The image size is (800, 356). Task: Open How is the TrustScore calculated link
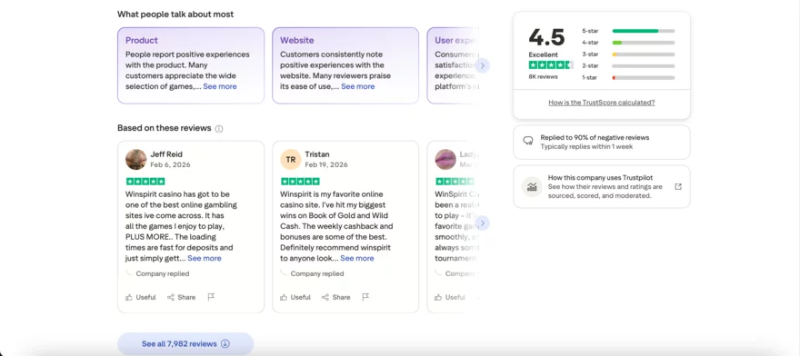[602, 103]
